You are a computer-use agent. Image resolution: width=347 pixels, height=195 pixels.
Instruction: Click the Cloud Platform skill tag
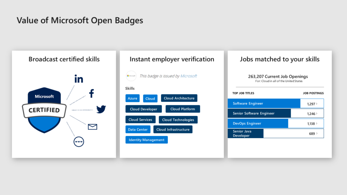(183, 109)
